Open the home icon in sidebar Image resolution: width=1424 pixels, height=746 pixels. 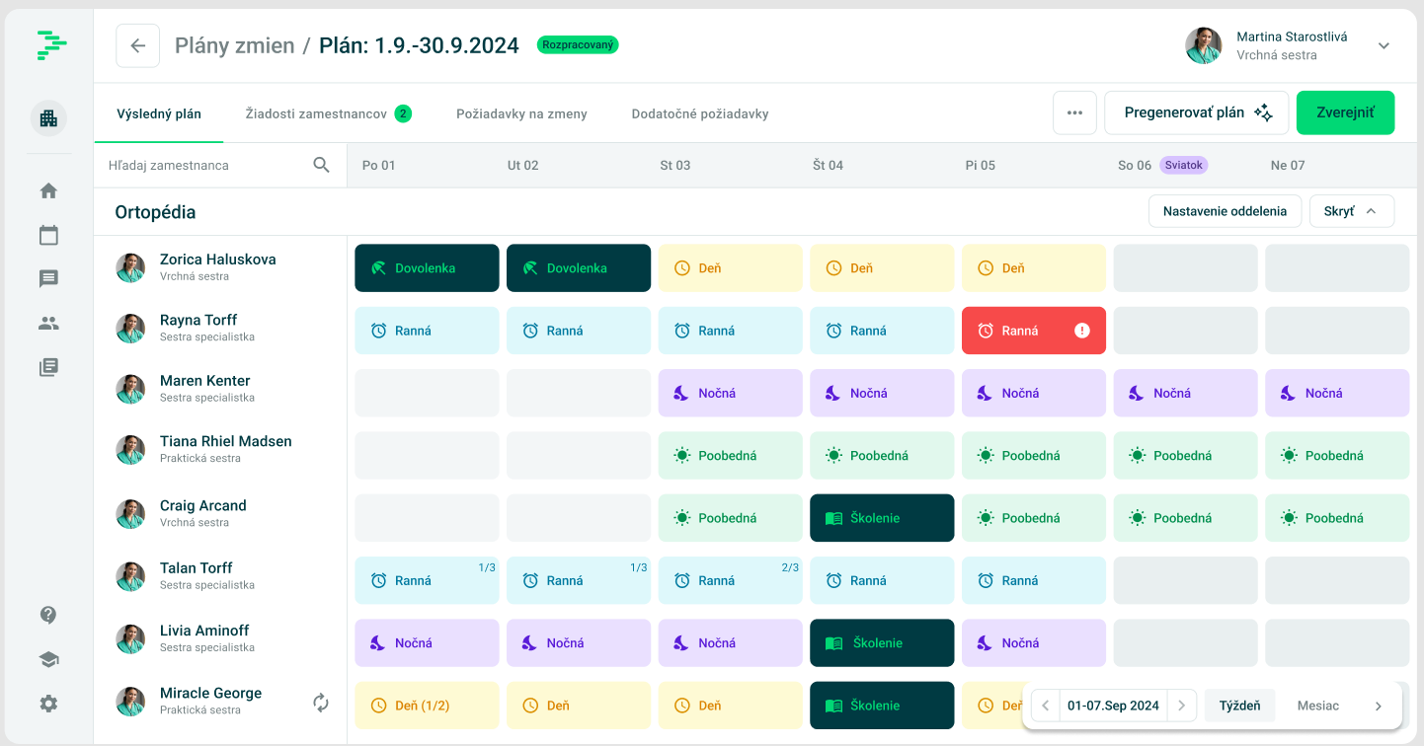[x=48, y=190]
